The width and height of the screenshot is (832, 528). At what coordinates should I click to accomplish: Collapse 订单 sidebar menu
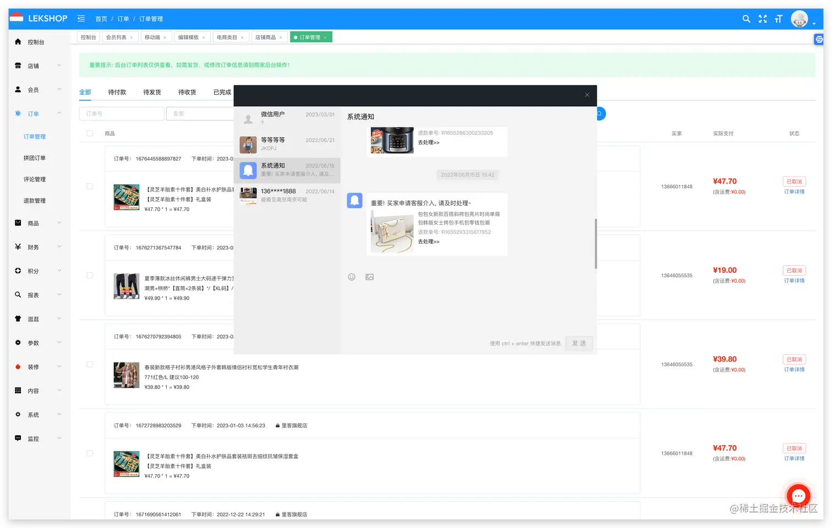(x=59, y=113)
